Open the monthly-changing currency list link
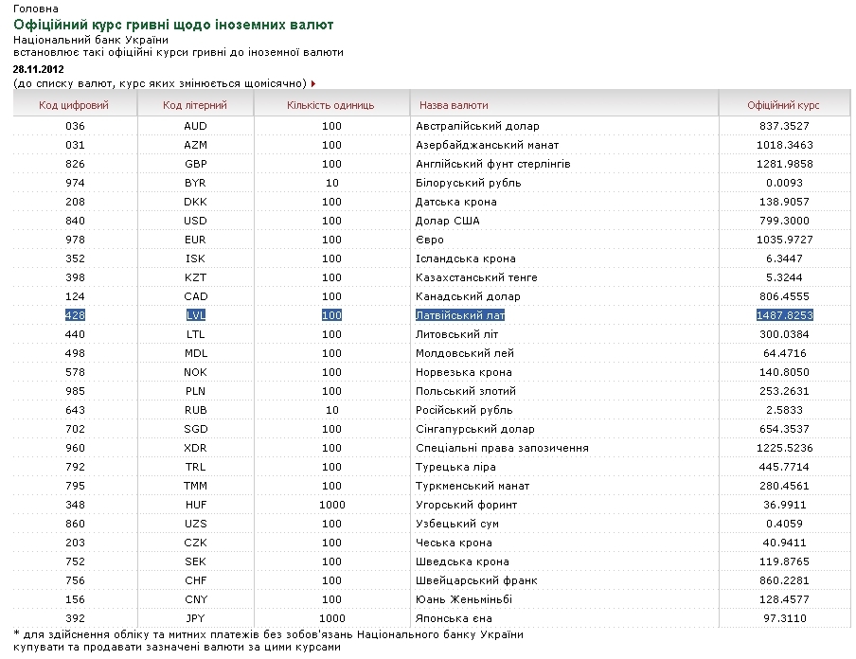The image size is (856, 659). 160,83
